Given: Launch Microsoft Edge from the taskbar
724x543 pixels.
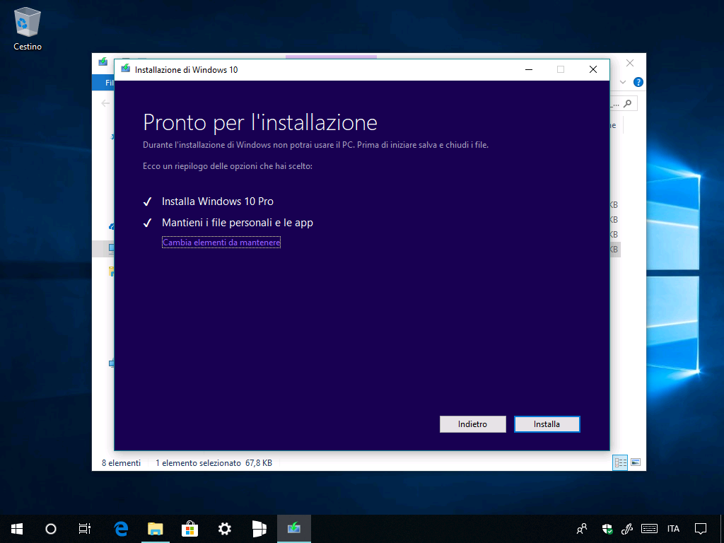Looking at the screenshot, I should [x=121, y=529].
